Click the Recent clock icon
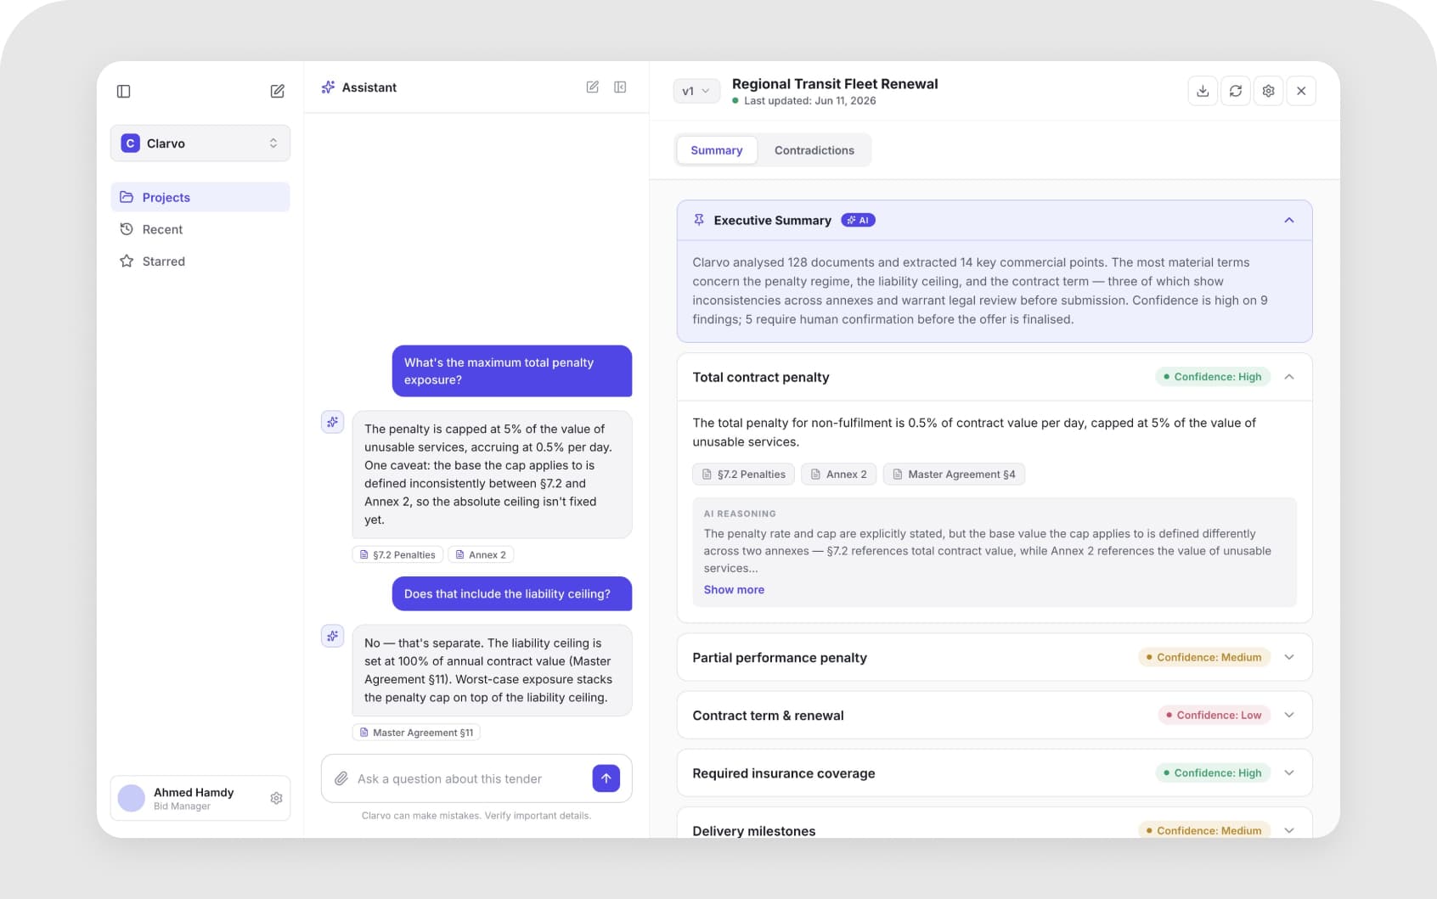 127,229
